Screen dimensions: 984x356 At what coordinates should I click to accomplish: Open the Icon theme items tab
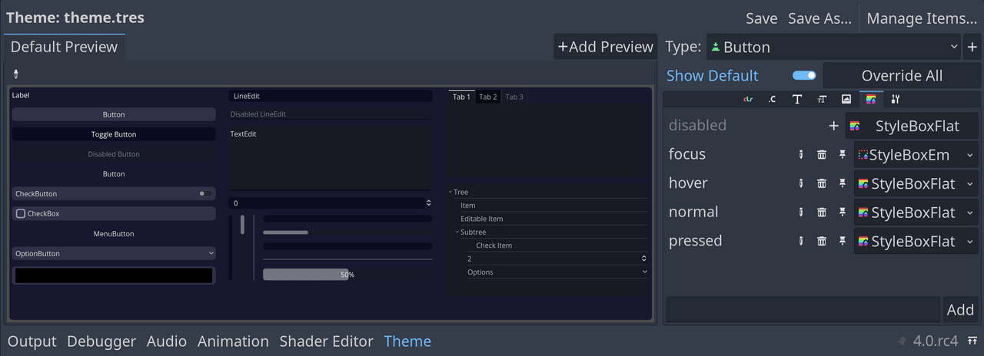(x=846, y=99)
